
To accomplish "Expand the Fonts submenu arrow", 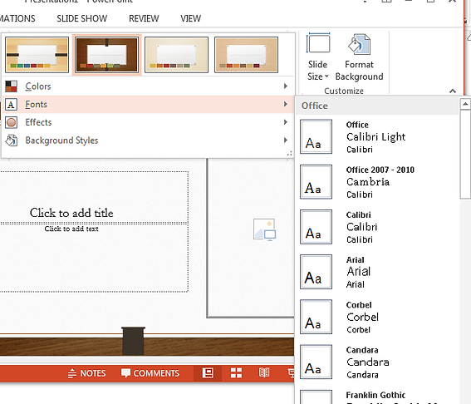I will 286,104.
